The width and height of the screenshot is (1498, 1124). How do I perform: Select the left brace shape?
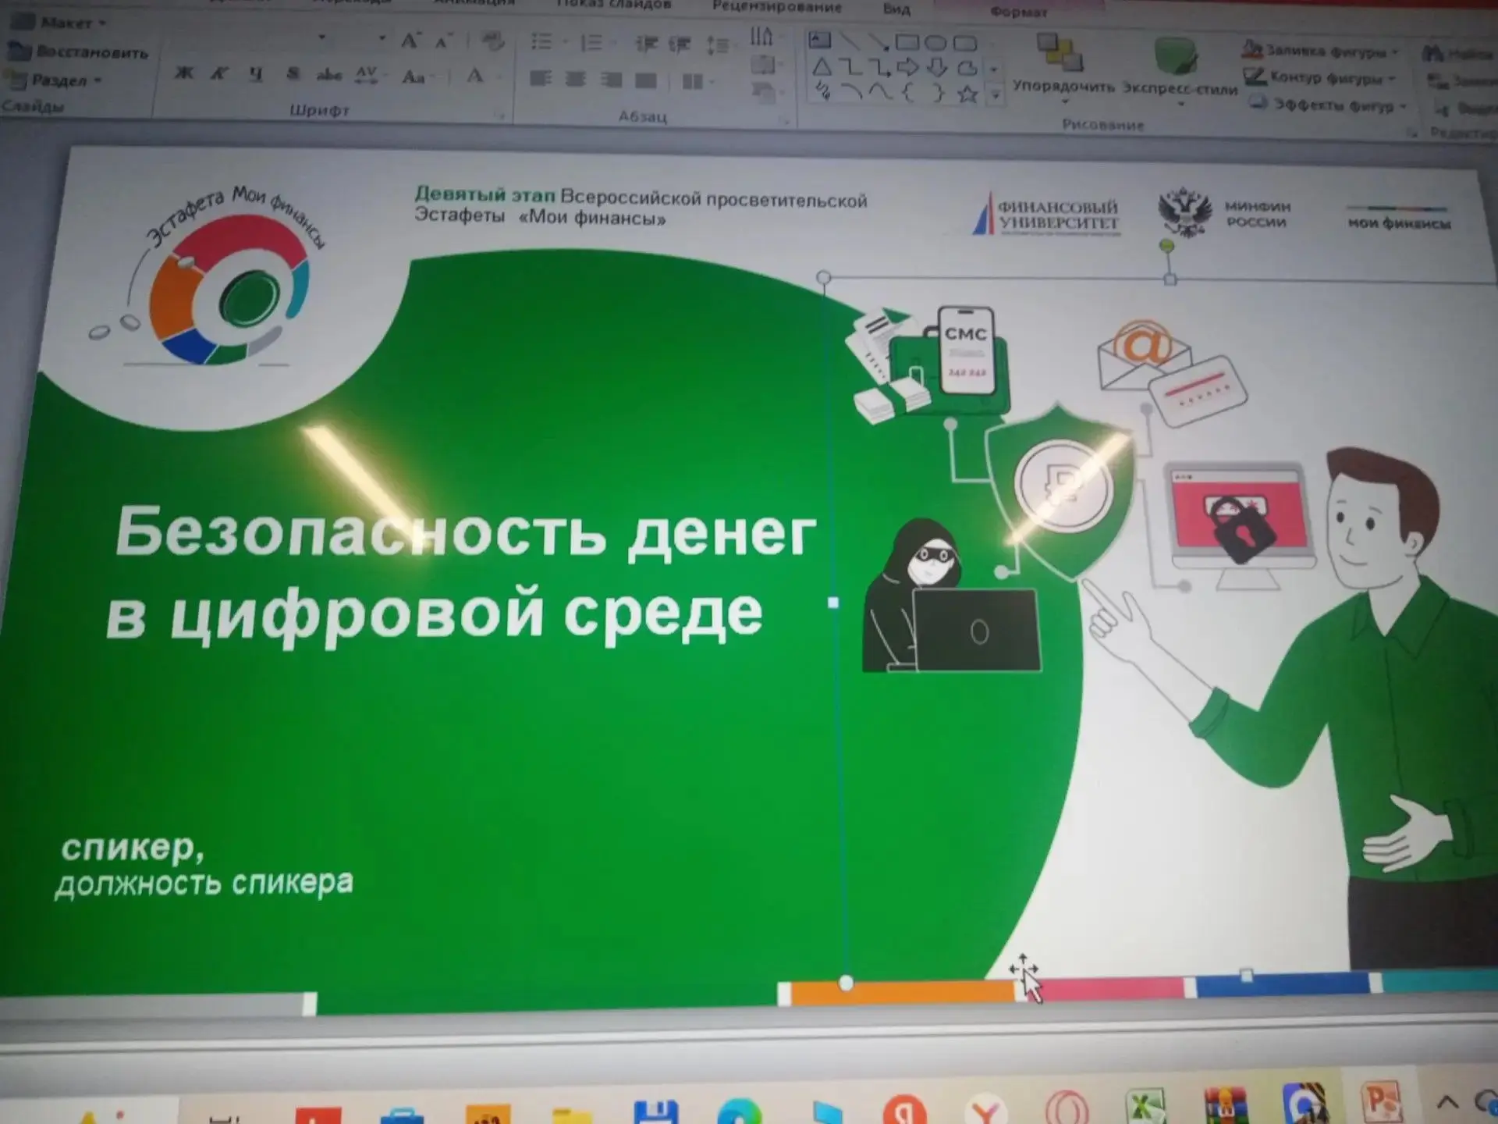pyautogui.click(x=908, y=94)
